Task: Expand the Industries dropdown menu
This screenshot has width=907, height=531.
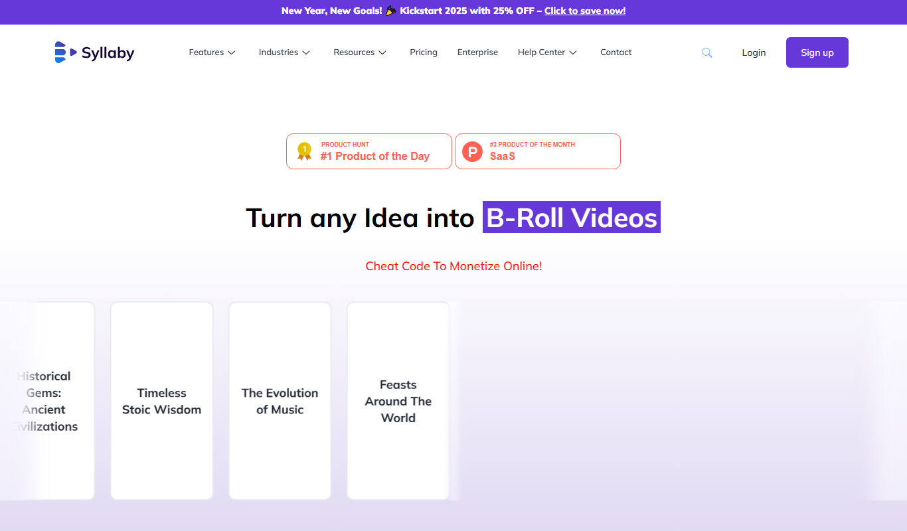Action: 284,52
